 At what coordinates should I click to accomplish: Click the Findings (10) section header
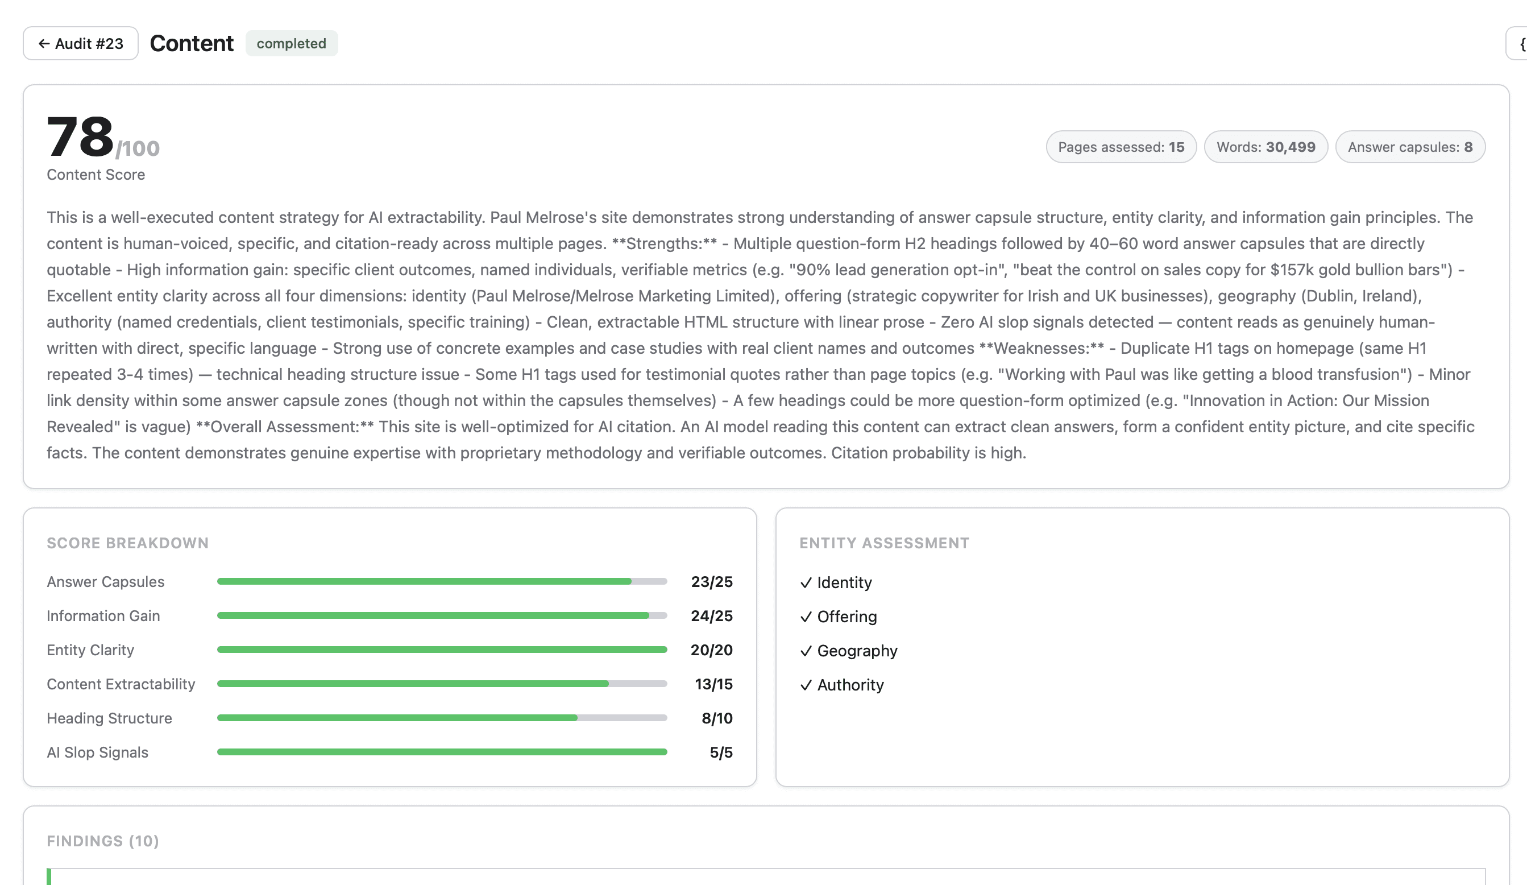point(103,841)
